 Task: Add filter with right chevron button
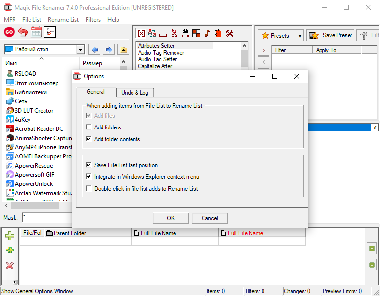point(263,50)
